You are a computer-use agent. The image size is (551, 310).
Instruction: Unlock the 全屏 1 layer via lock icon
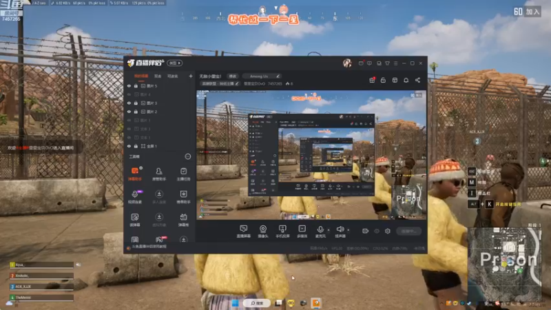tap(136, 146)
